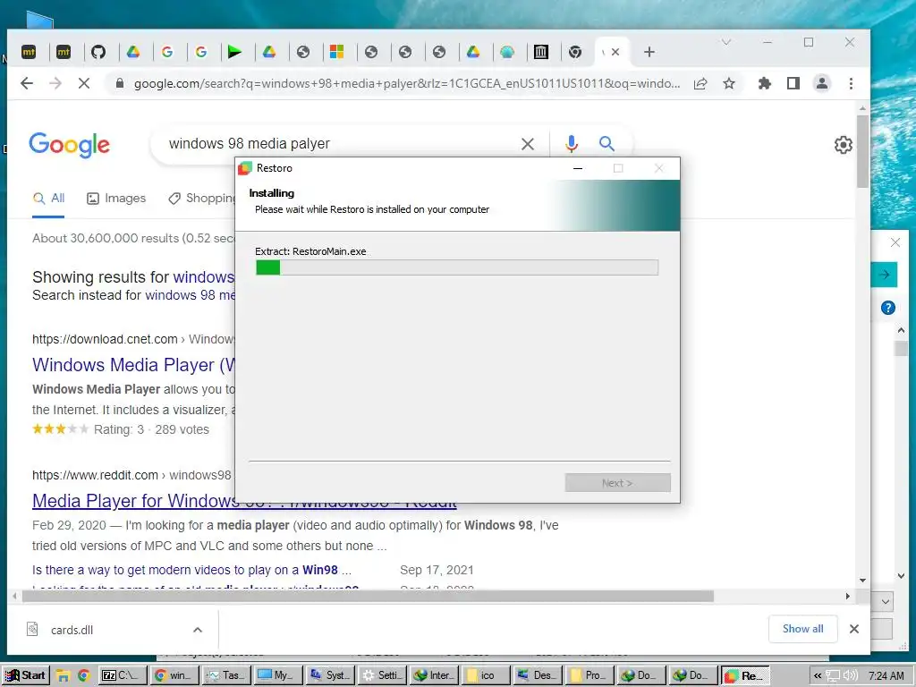Open Chrome profile avatar menu
Viewport: 916px width, 687px height.
coord(821,83)
